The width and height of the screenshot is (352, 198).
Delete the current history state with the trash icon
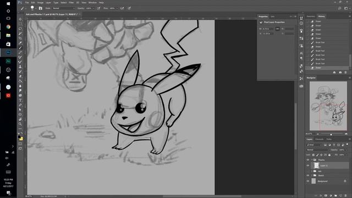coord(345,72)
